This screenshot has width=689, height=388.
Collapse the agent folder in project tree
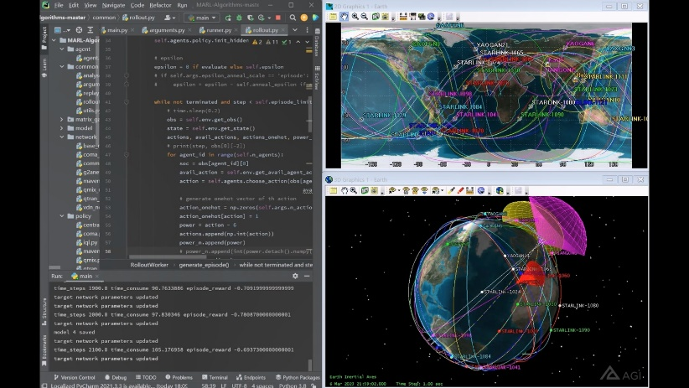(62, 49)
